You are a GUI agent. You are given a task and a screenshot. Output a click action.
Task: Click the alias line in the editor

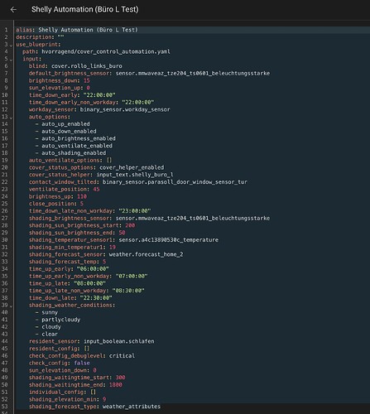click(77, 30)
